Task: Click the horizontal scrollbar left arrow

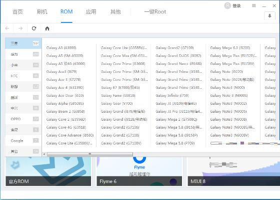Action: pyautogui.click(x=44, y=154)
